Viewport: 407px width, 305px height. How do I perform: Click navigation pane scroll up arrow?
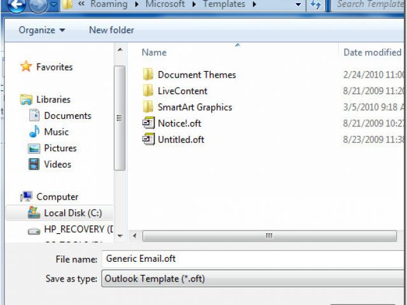pyautogui.click(x=120, y=50)
